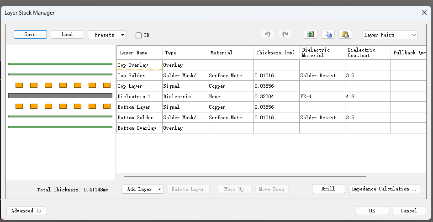Click the redo arrow icon
Viewport: 433px width, 222px height.
[x=285, y=35]
